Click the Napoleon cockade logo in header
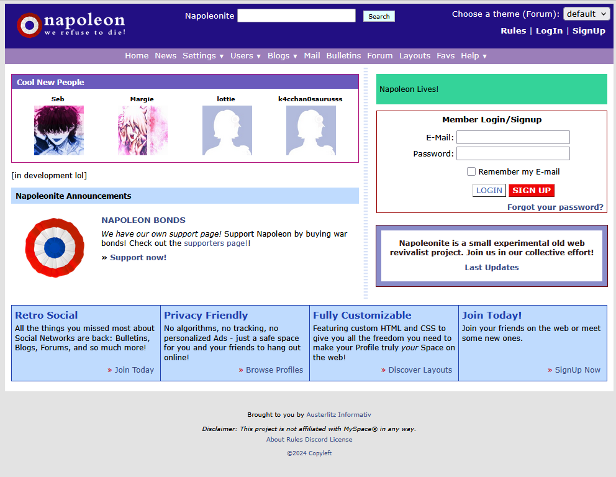Image resolution: width=616 pixels, height=477 pixels. (x=29, y=25)
